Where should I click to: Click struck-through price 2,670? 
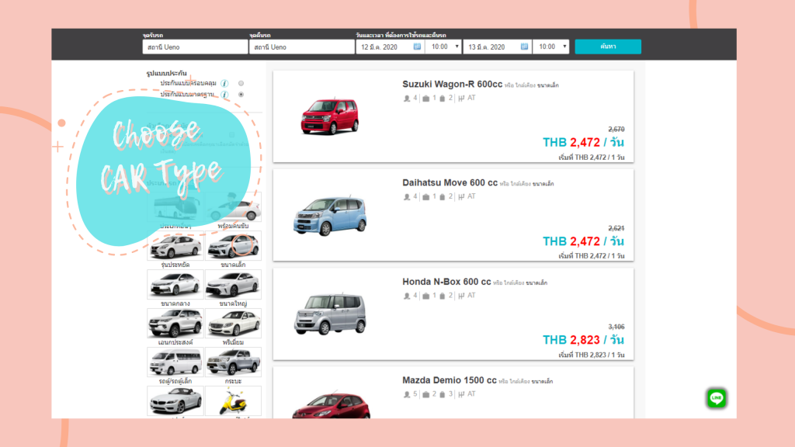click(x=616, y=130)
